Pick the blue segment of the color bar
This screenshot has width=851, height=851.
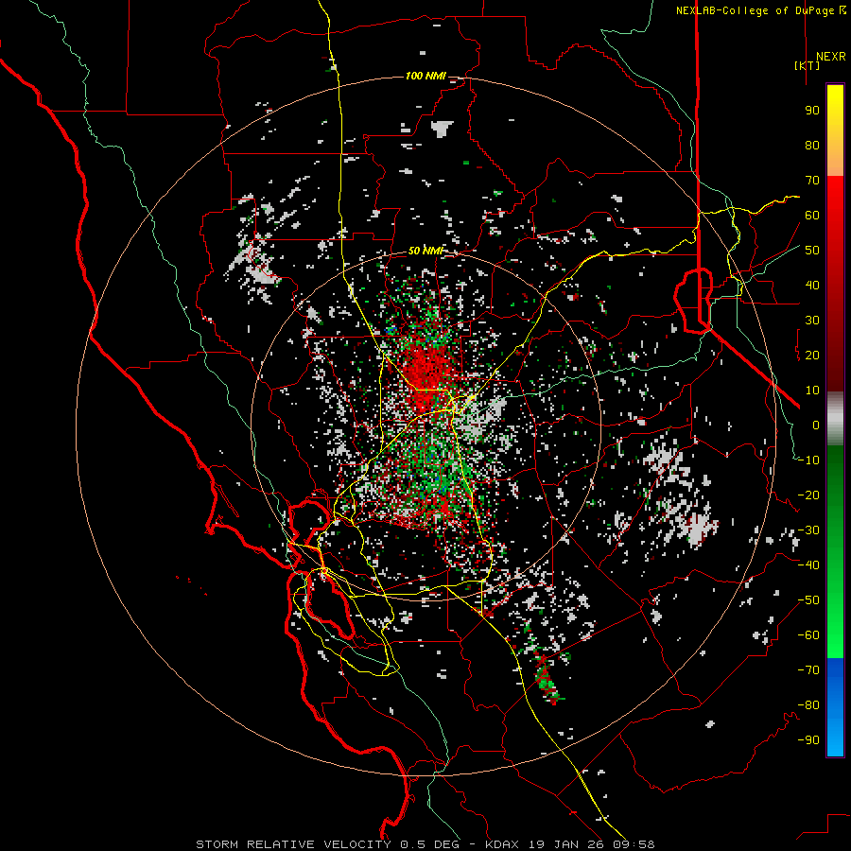click(x=835, y=707)
